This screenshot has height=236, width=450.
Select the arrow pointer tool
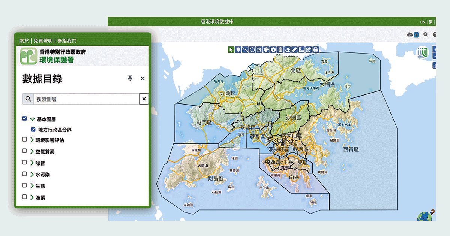[231, 49]
